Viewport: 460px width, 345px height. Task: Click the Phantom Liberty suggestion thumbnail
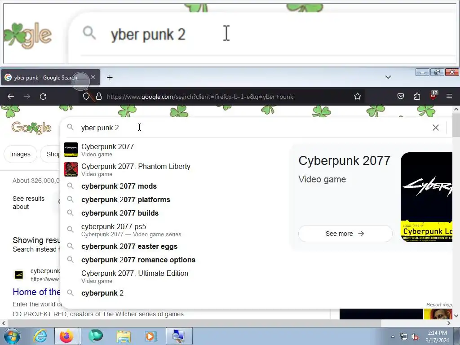tap(71, 169)
